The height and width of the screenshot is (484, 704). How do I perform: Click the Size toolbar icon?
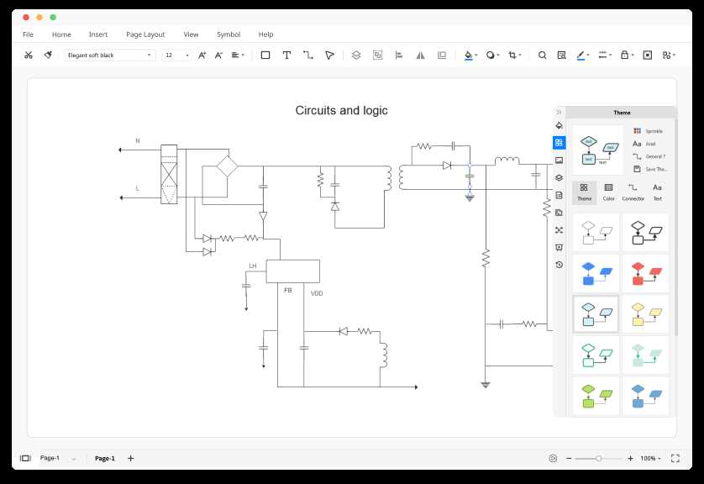click(x=442, y=55)
